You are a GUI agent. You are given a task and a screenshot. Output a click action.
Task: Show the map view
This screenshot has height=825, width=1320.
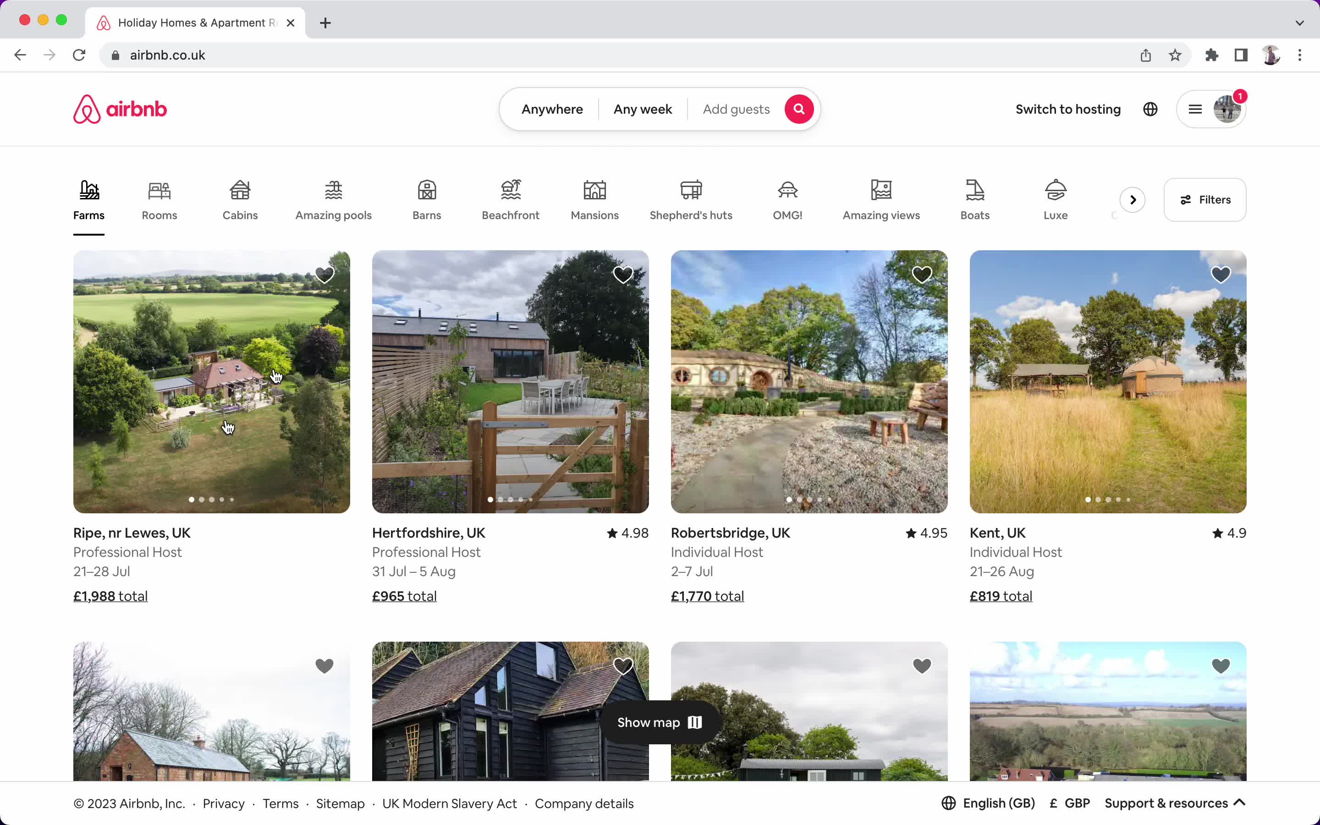[659, 722]
